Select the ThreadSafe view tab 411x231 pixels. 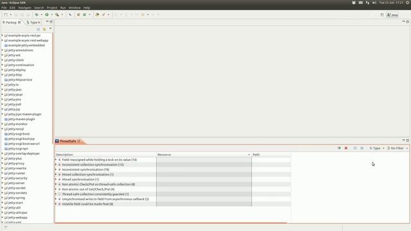[67, 141]
